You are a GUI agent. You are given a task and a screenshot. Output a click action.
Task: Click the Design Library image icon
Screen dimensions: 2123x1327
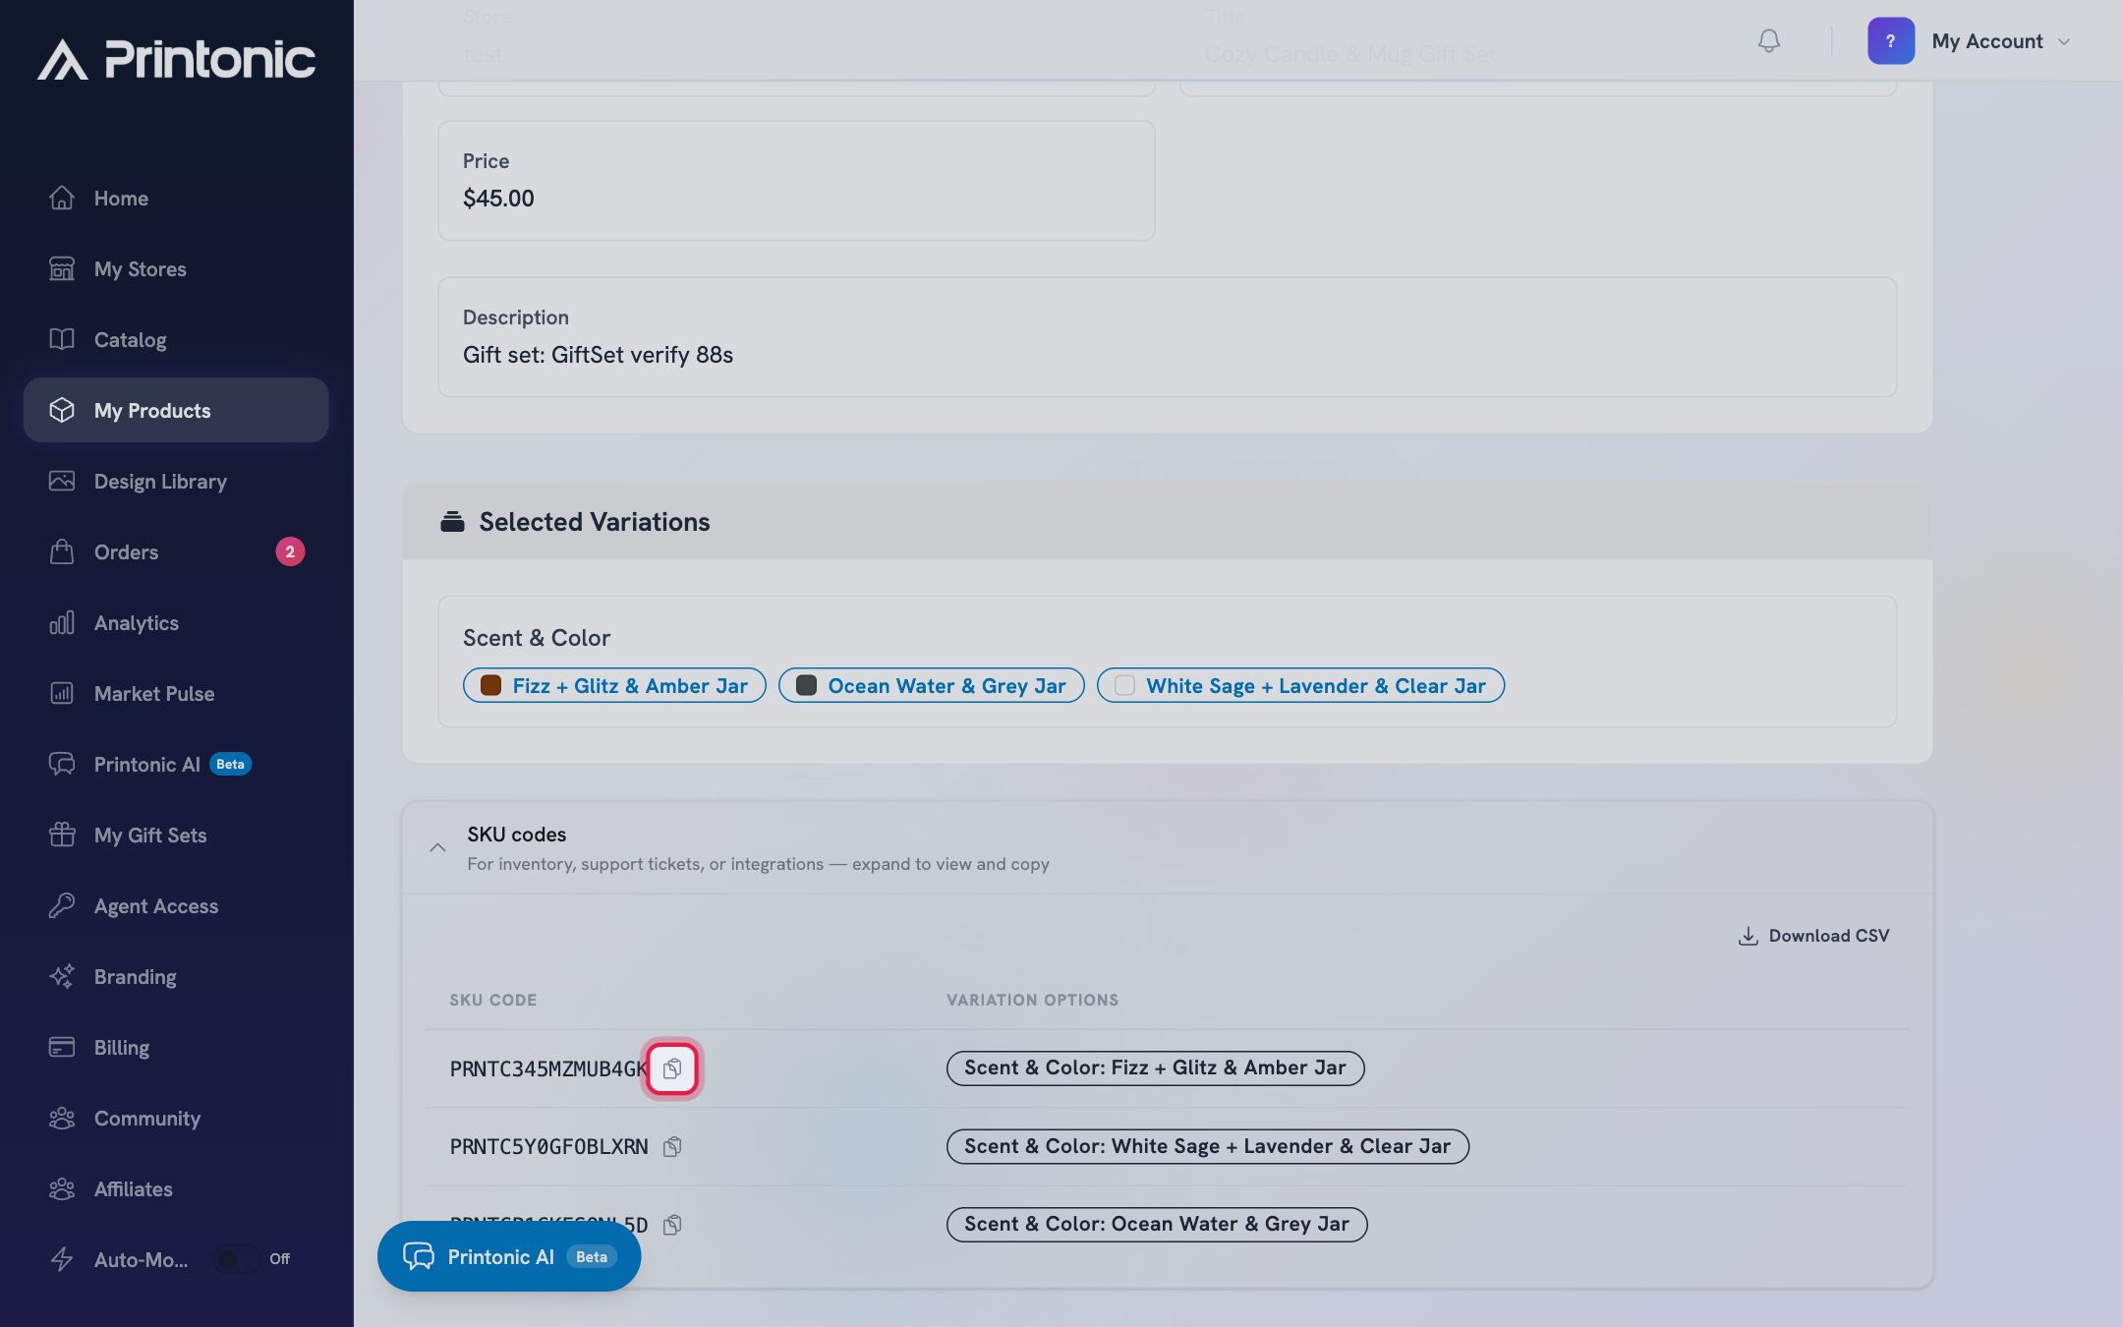click(62, 482)
